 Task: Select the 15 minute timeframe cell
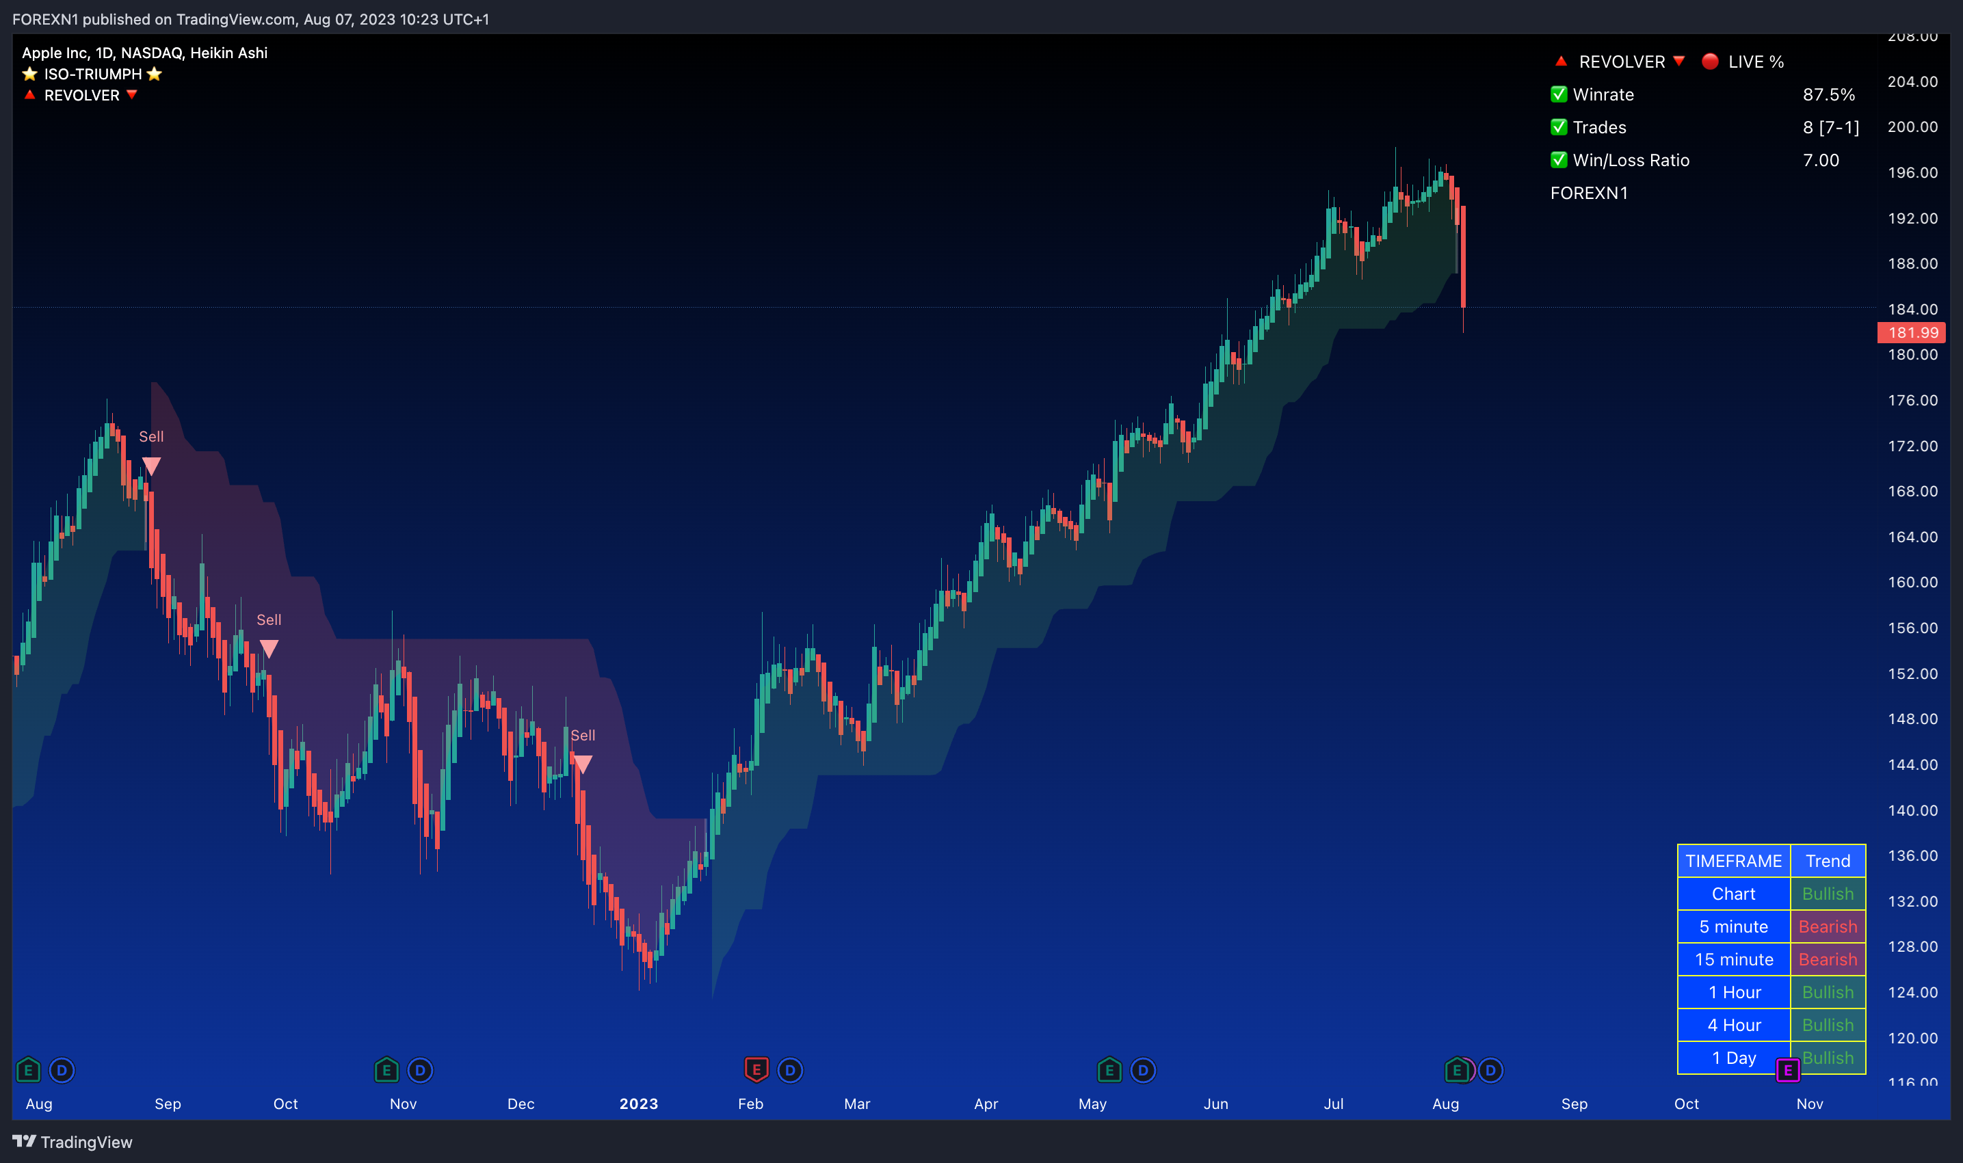[x=1733, y=959]
